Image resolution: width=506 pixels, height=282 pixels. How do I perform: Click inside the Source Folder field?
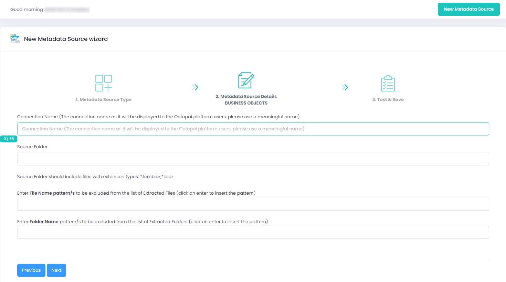(x=253, y=159)
